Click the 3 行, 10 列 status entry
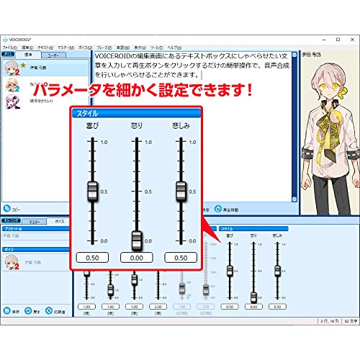 330,321
